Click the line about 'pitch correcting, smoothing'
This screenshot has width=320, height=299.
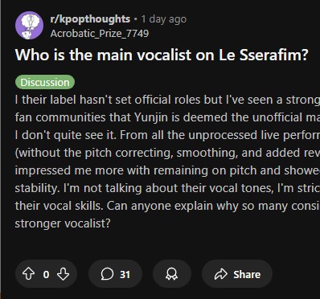167,153
